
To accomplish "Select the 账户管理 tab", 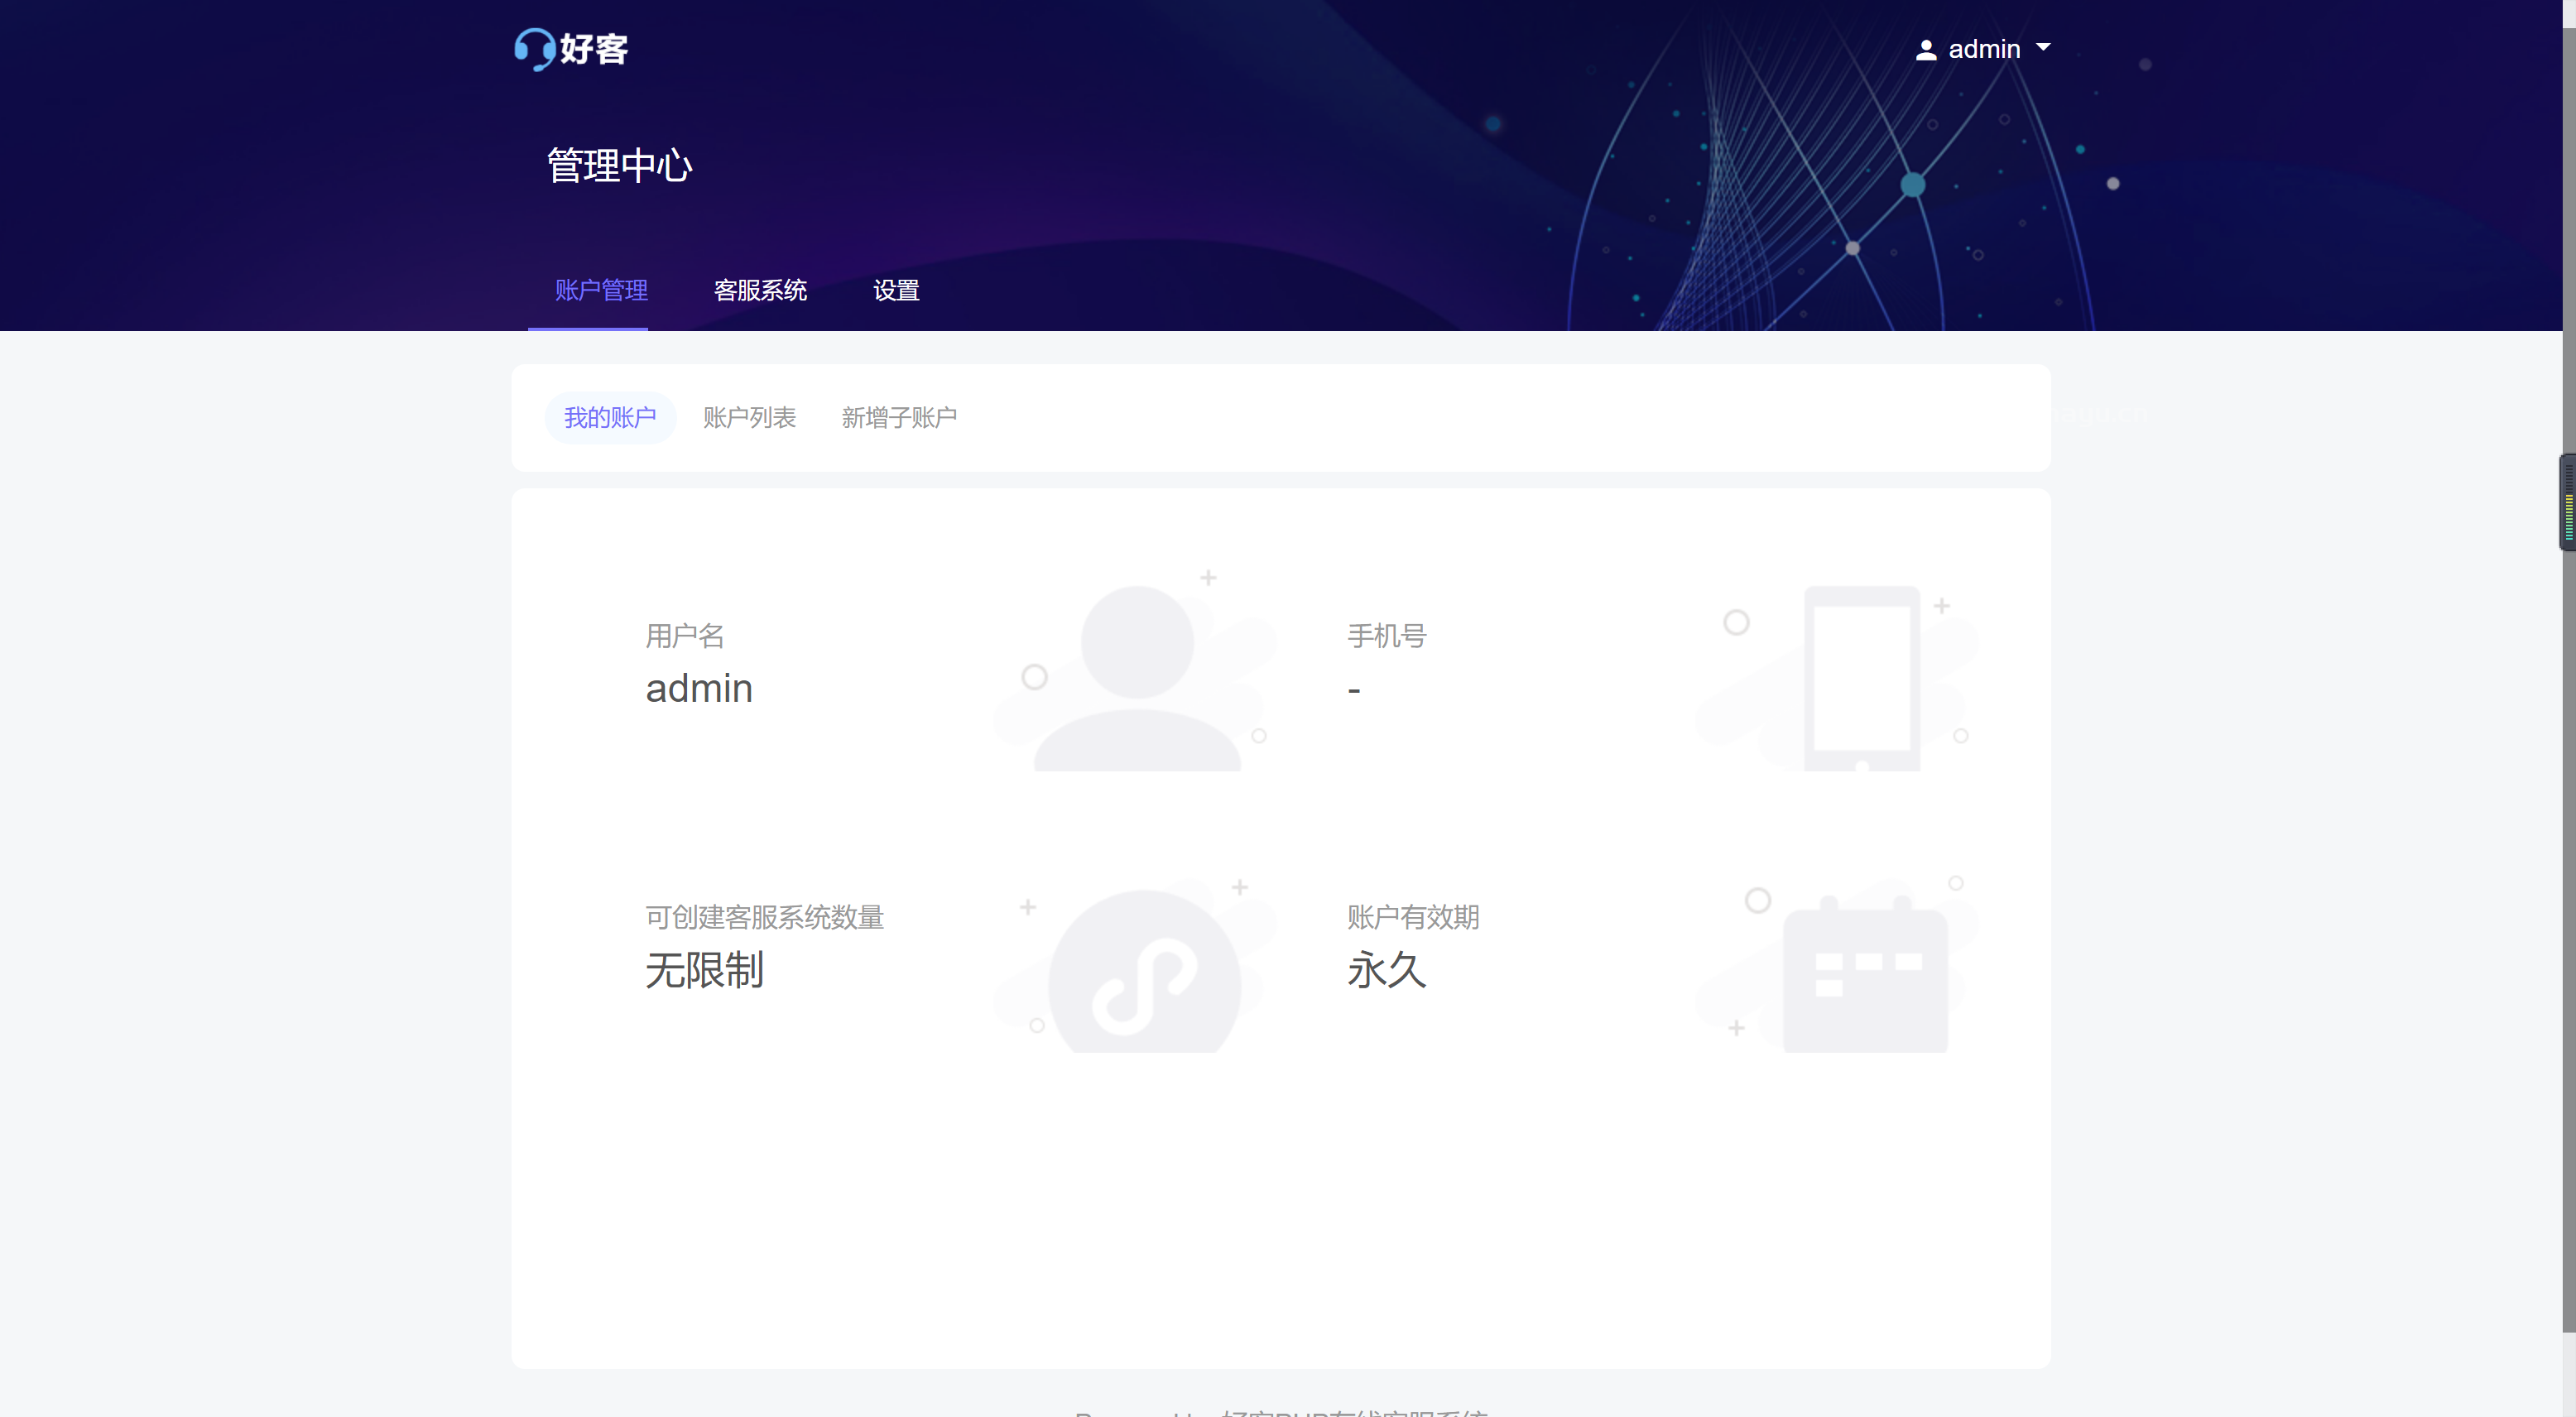I will pyautogui.click(x=601, y=290).
